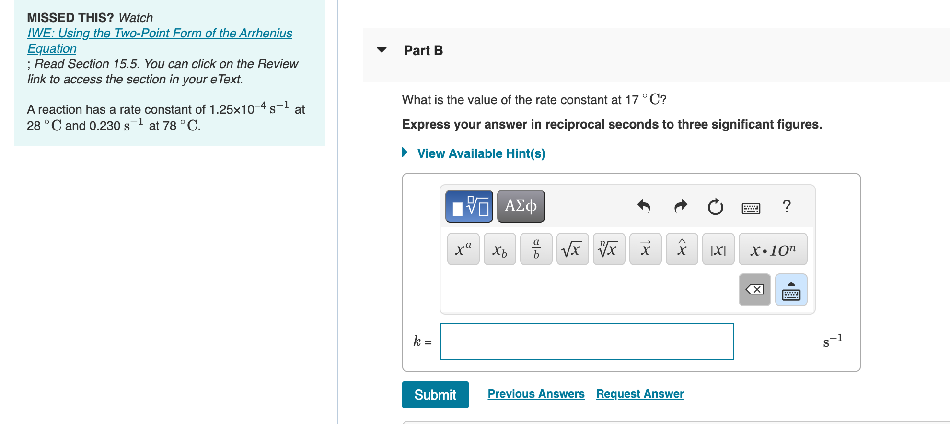Insert an nth root template
The image size is (950, 424).
coord(609,249)
